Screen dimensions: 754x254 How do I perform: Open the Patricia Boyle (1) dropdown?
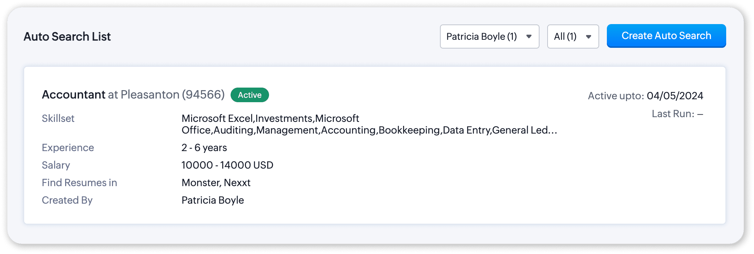click(x=489, y=36)
